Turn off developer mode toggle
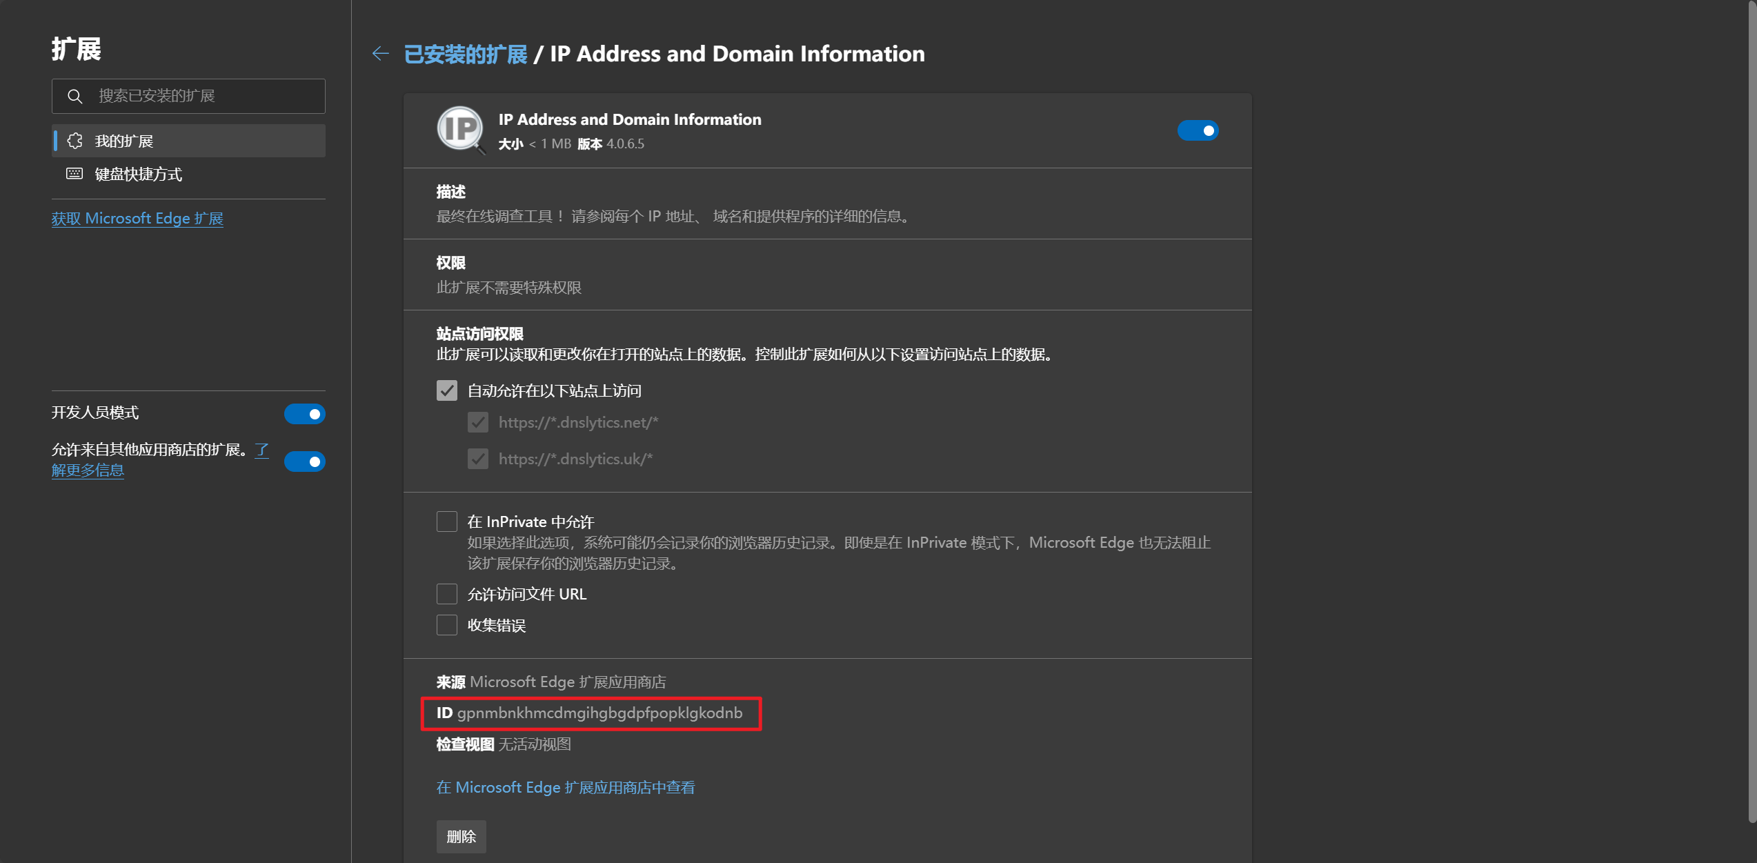1757x863 pixels. click(304, 414)
